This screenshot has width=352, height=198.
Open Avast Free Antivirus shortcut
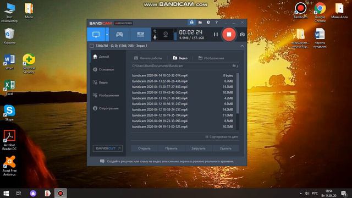[x=9, y=166]
